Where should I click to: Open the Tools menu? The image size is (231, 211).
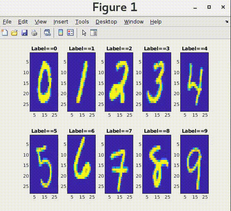pos(82,22)
